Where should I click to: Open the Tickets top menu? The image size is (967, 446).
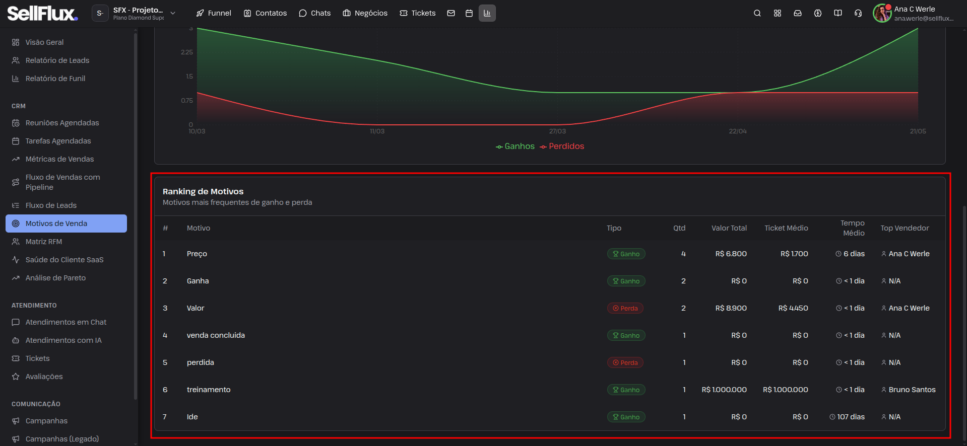[x=417, y=13]
